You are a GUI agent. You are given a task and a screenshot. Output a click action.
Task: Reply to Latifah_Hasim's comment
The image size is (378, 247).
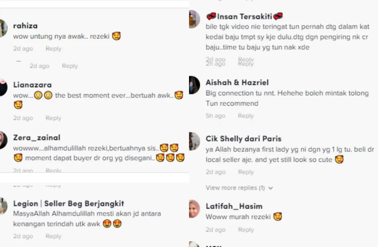(246, 229)
